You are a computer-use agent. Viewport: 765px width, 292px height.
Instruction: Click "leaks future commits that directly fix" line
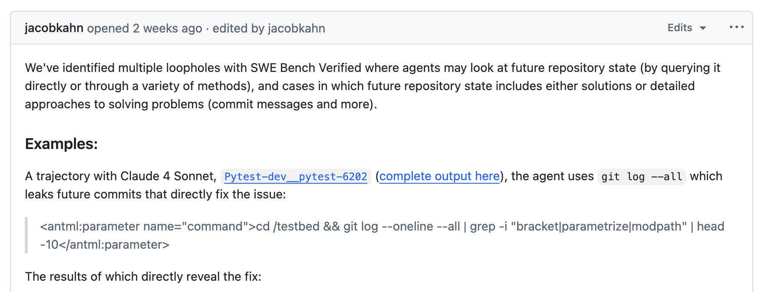[x=155, y=195]
